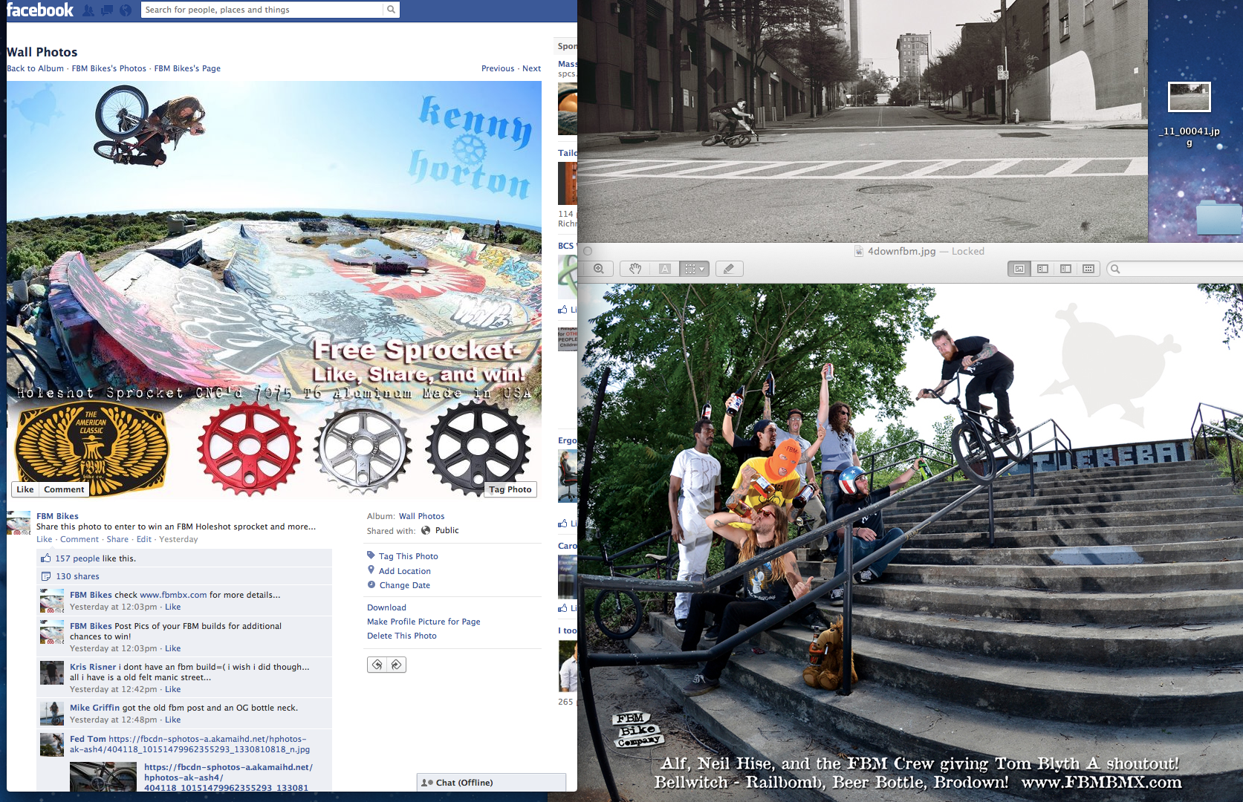
Task: Switch Preview to content only view
Action: click(1019, 269)
